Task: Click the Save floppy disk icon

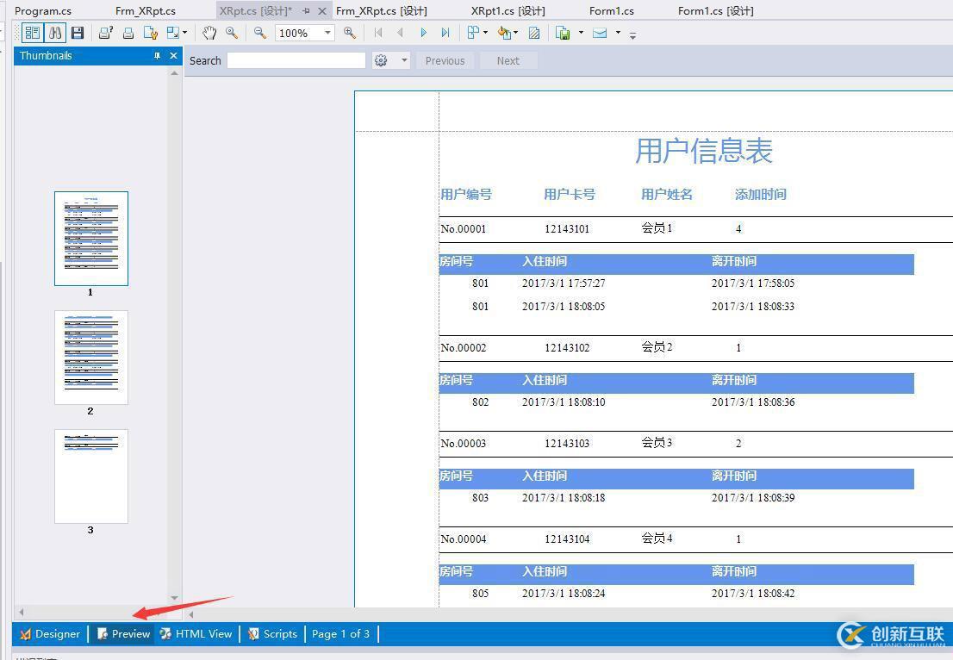Action: click(x=78, y=33)
